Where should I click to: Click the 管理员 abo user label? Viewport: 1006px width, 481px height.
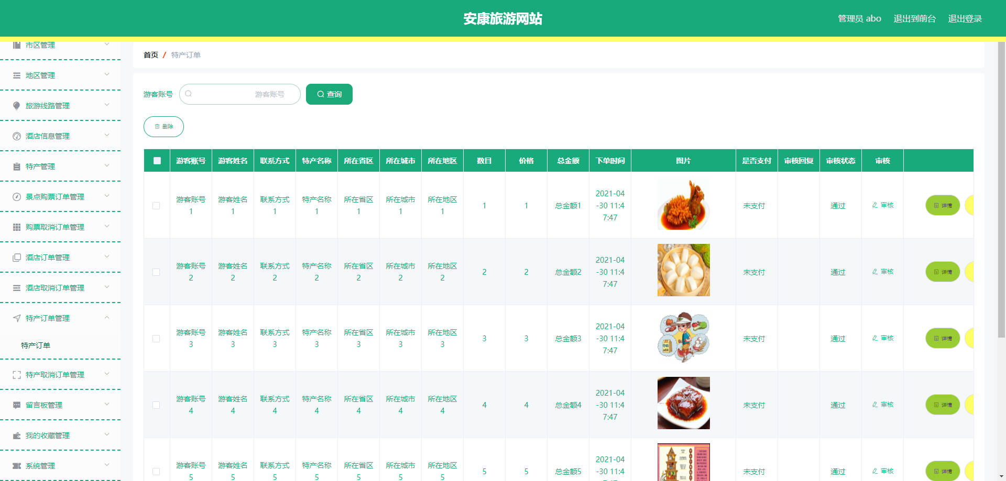pyautogui.click(x=859, y=19)
